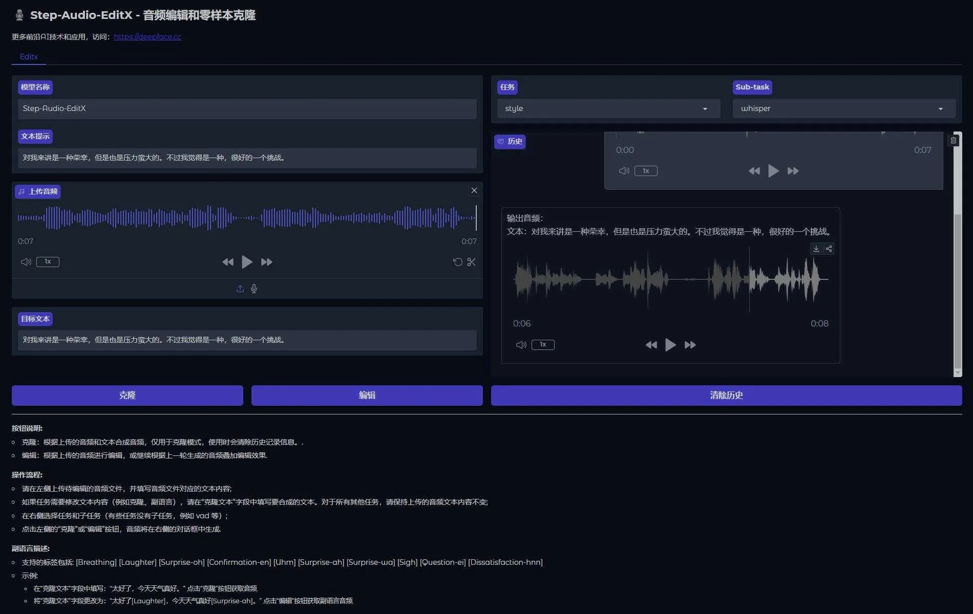Trim the uploaded audio with the scissors tool
Image resolution: width=973 pixels, height=614 pixels.
tap(471, 261)
